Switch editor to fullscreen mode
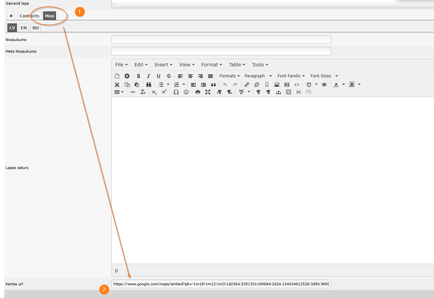 (208, 92)
